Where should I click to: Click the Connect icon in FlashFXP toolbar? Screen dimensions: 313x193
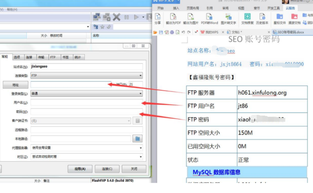tap(97, 17)
